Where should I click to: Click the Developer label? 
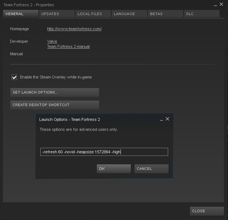(x=19, y=41)
